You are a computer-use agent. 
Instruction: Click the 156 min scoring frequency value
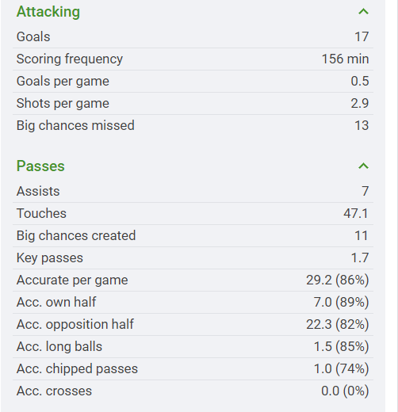345,59
